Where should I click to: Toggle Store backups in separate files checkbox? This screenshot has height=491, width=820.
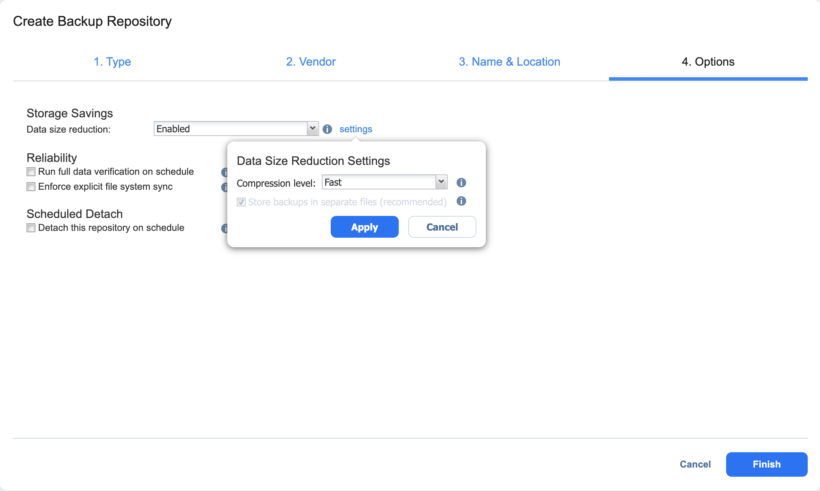click(x=241, y=202)
